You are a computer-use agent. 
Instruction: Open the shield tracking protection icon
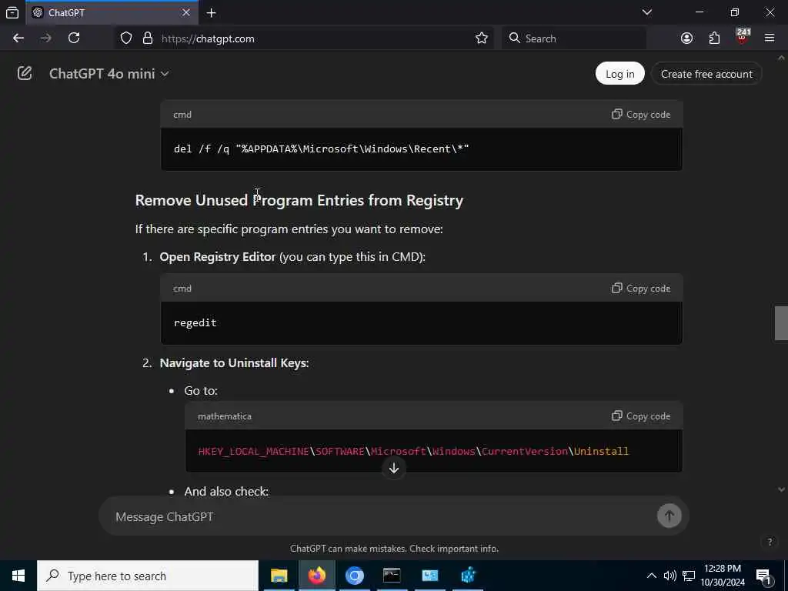[x=126, y=38]
